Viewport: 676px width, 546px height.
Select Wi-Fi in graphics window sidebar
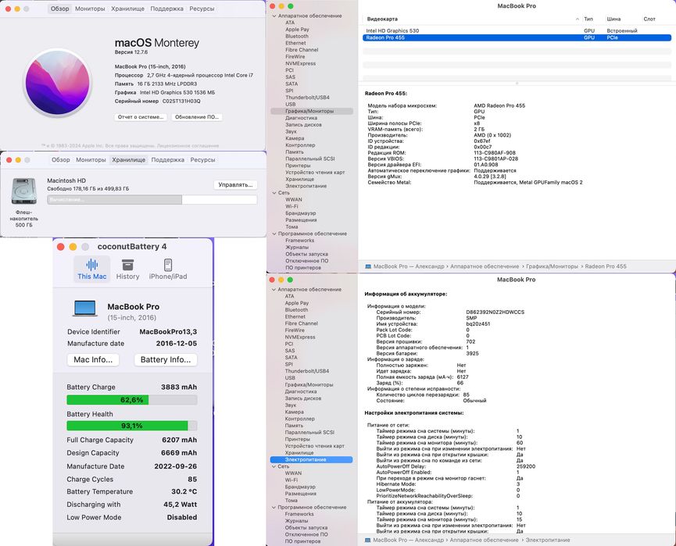click(x=292, y=206)
